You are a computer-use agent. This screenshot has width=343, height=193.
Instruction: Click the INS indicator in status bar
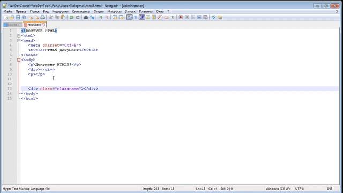coord(330,189)
